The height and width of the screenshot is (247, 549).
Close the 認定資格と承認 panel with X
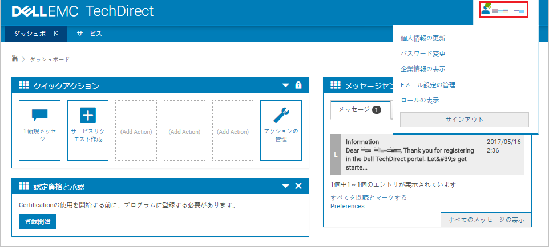click(298, 186)
